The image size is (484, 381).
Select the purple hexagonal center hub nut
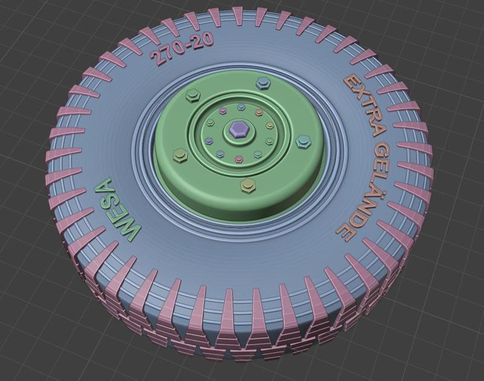tap(238, 129)
